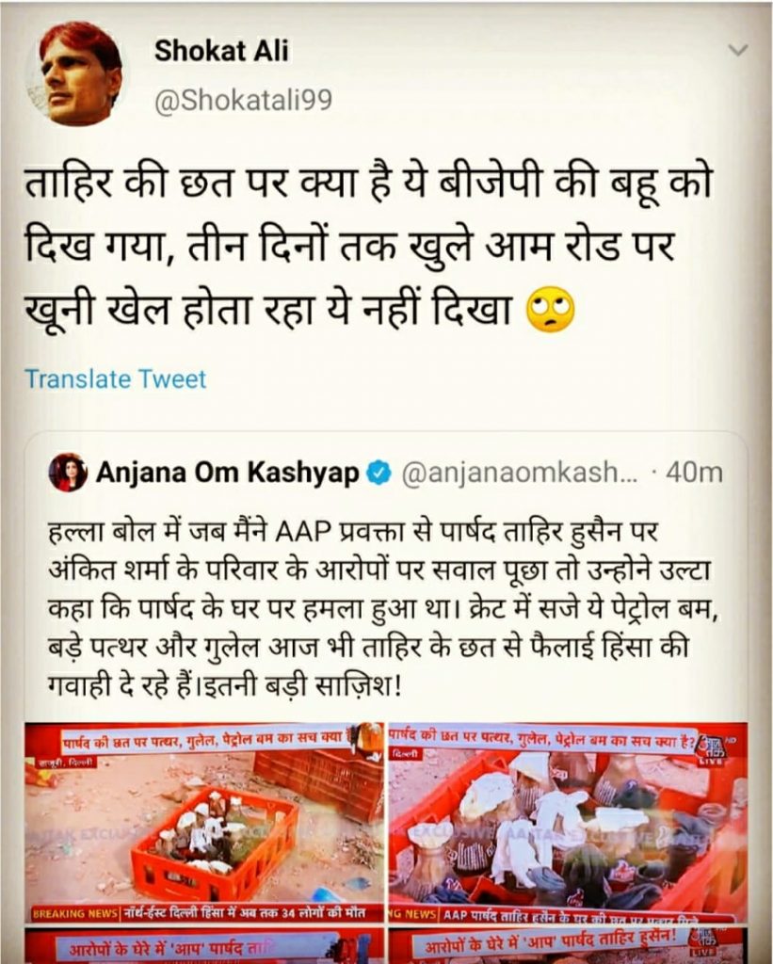
Task: Open the @Shokatali99 handle
Action: click(x=244, y=100)
